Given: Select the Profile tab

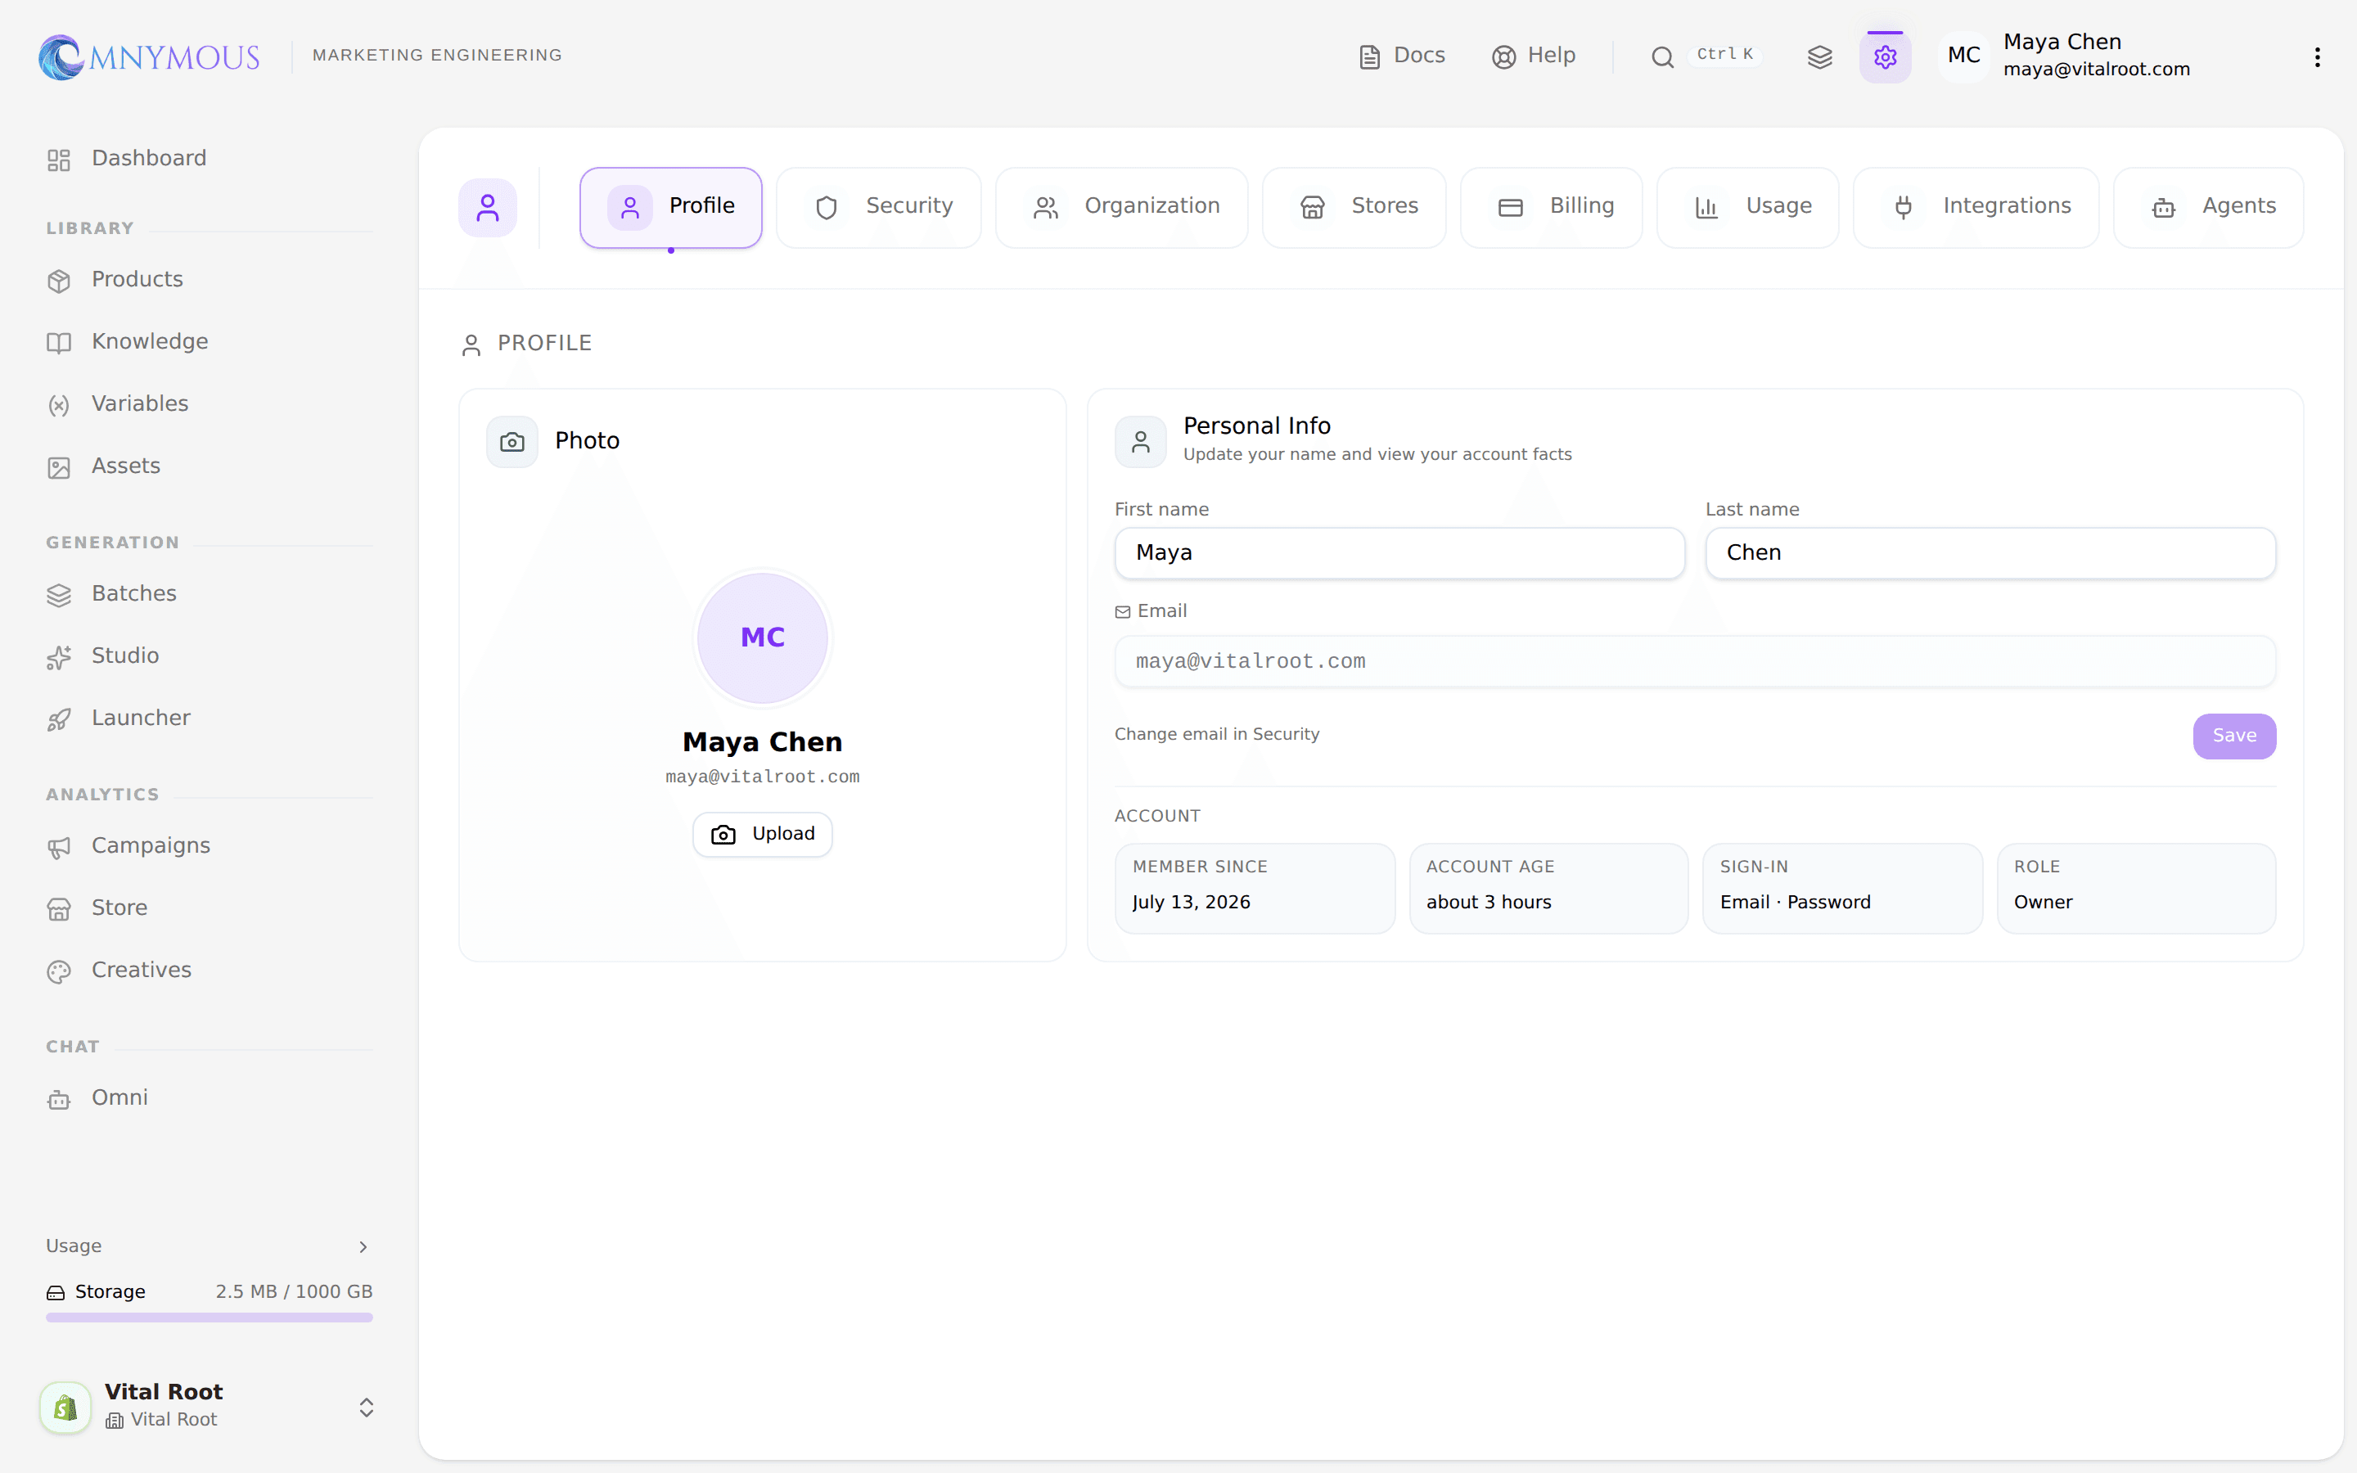Looking at the screenshot, I should pos(671,206).
